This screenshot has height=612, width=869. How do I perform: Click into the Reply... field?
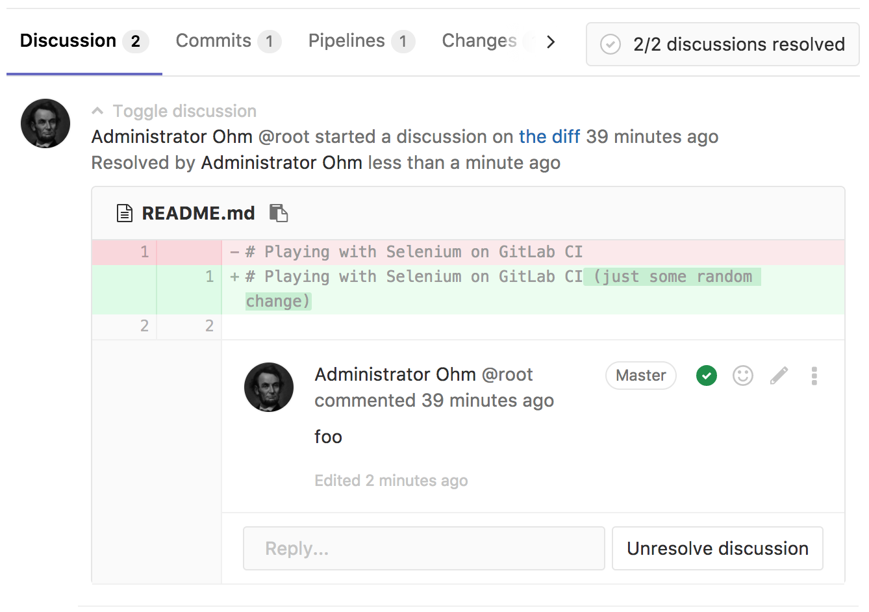(423, 548)
